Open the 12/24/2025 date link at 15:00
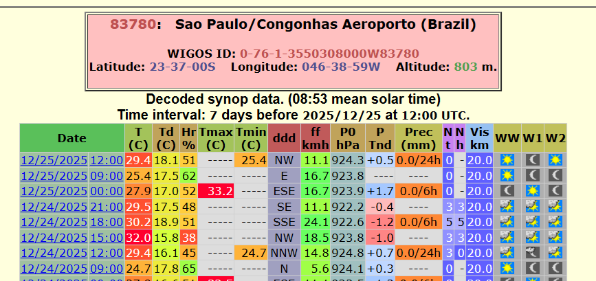The image size is (596, 281). click(54, 237)
